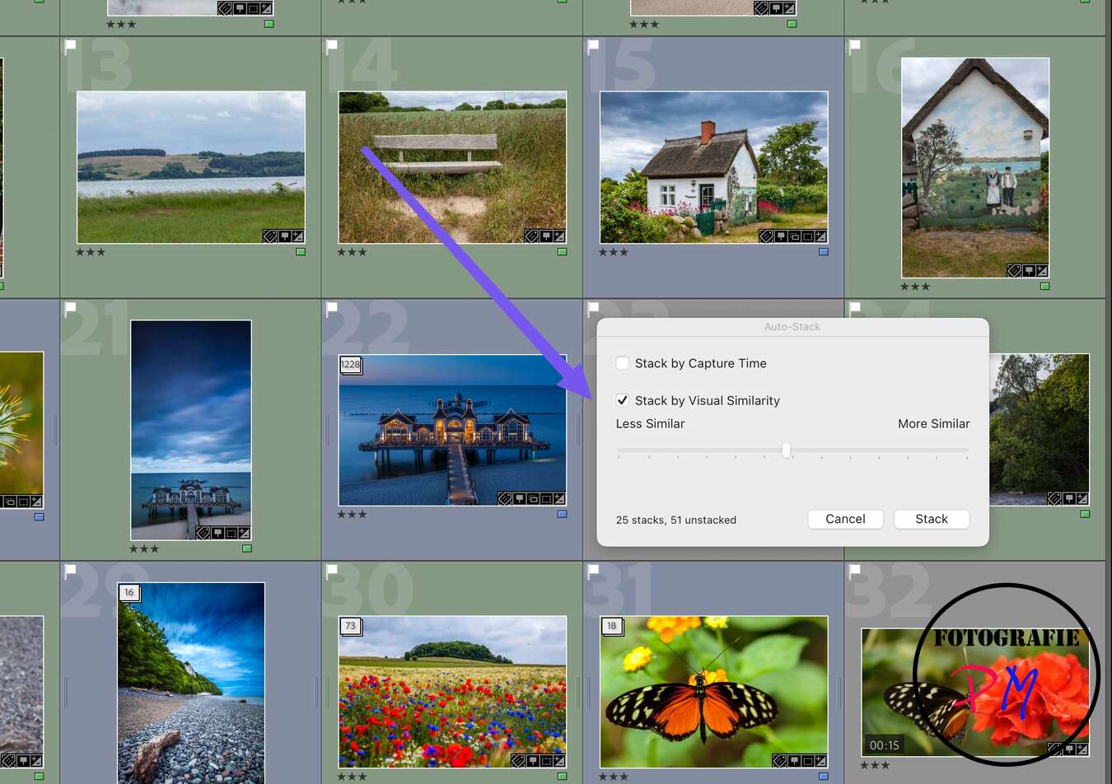This screenshot has width=1112, height=784.
Task: Click the similarity slider handle
Action: pyautogui.click(x=786, y=450)
